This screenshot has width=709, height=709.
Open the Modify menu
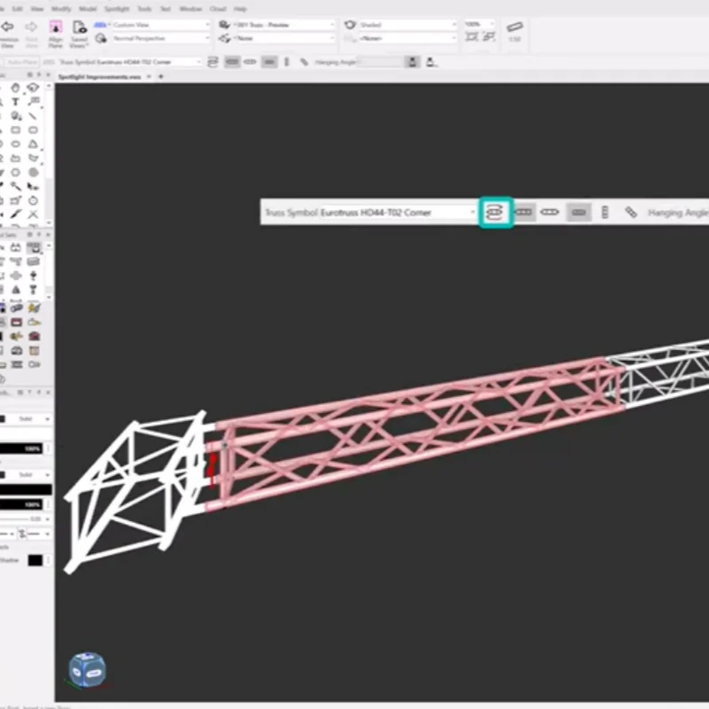pos(61,9)
